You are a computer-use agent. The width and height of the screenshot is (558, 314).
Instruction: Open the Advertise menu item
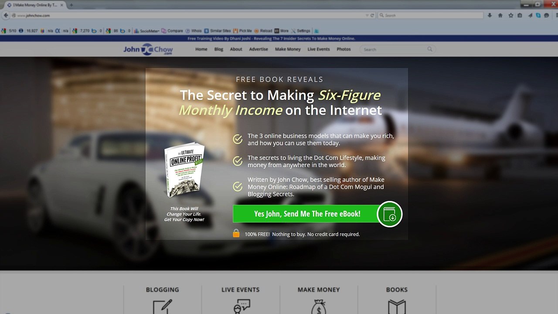(259, 49)
